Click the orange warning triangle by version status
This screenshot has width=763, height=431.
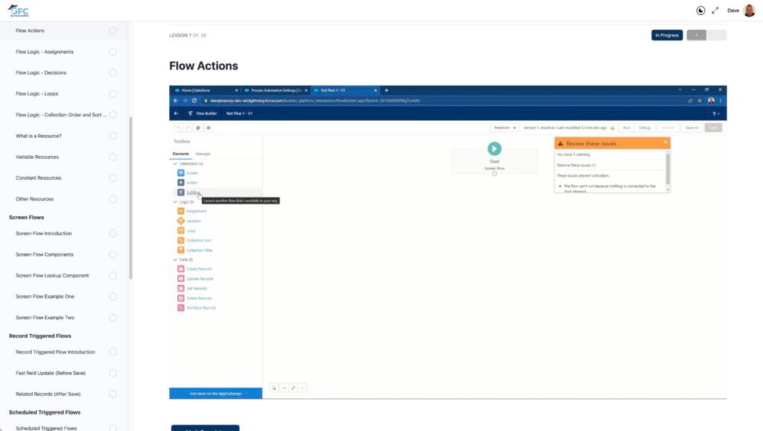tap(612, 128)
